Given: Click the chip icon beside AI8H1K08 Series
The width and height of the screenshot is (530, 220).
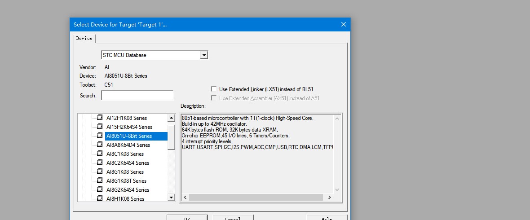Looking at the screenshot, I should pyautogui.click(x=100, y=198).
